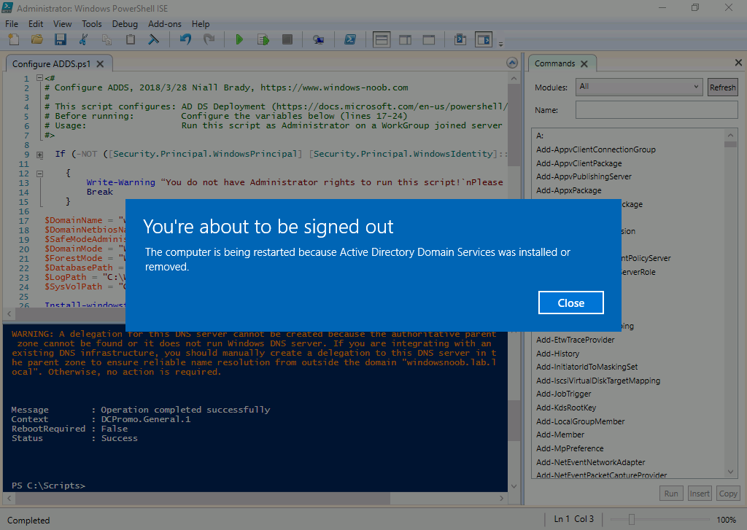Select Add-AppvClientConnectionGroup in command list

595,149
